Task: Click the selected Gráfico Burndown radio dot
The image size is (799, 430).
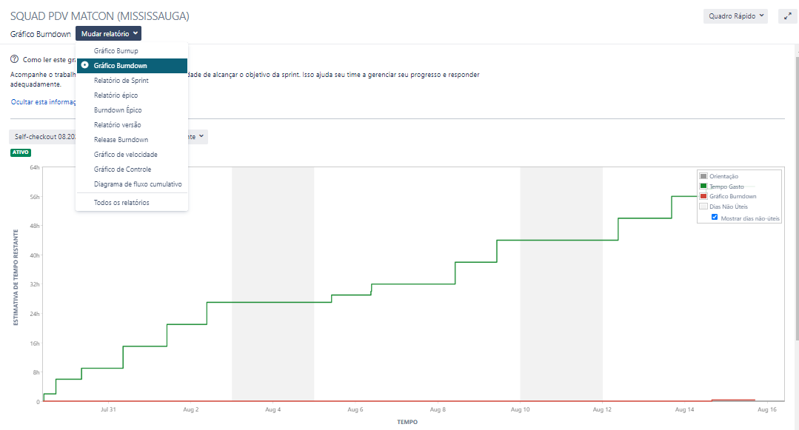Action: [85, 65]
